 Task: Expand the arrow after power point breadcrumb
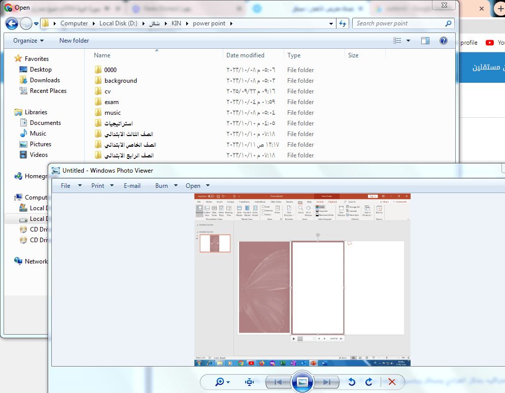click(x=231, y=23)
